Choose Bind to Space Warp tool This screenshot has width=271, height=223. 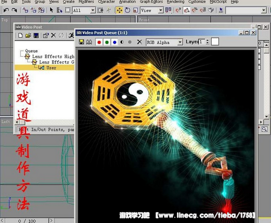coord(41,10)
